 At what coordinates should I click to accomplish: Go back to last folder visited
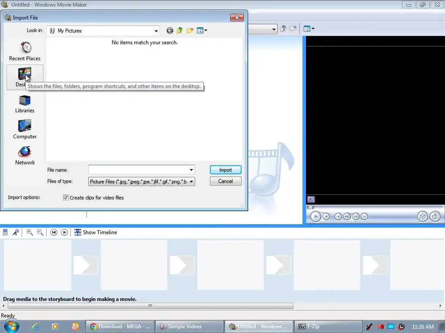pyautogui.click(x=170, y=31)
